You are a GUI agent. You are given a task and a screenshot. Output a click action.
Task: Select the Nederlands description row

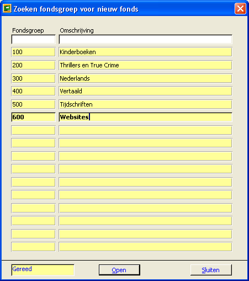pyautogui.click(x=145, y=78)
